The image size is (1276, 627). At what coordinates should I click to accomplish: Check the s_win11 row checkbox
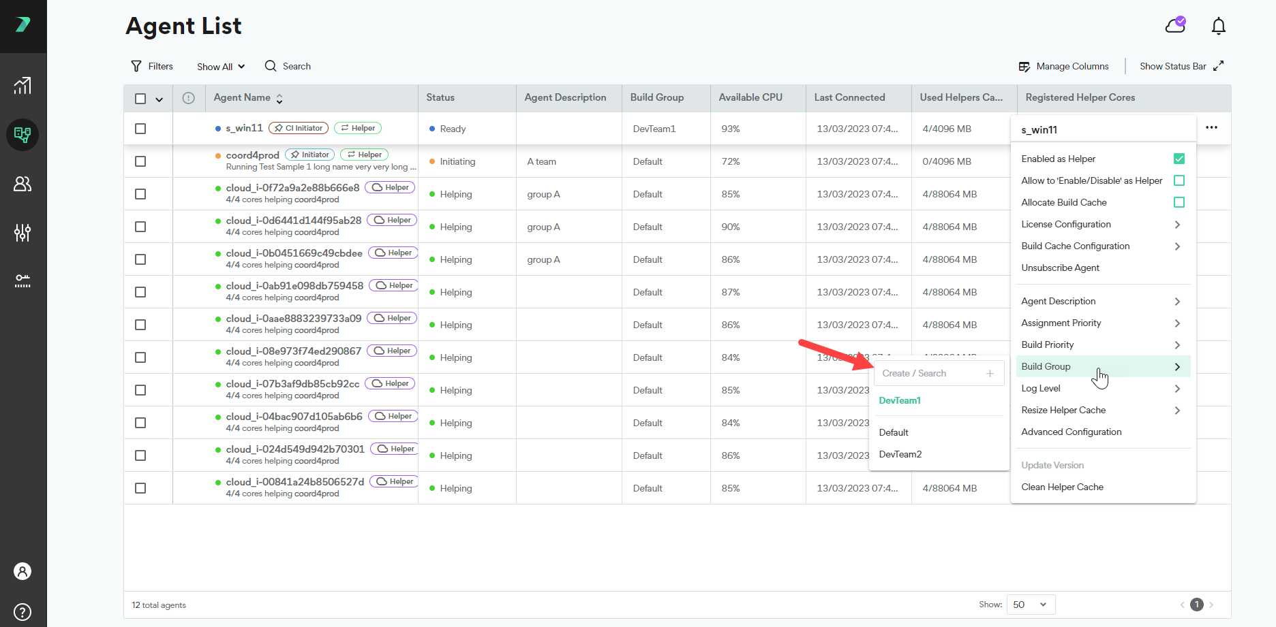click(x=140, y=129)
